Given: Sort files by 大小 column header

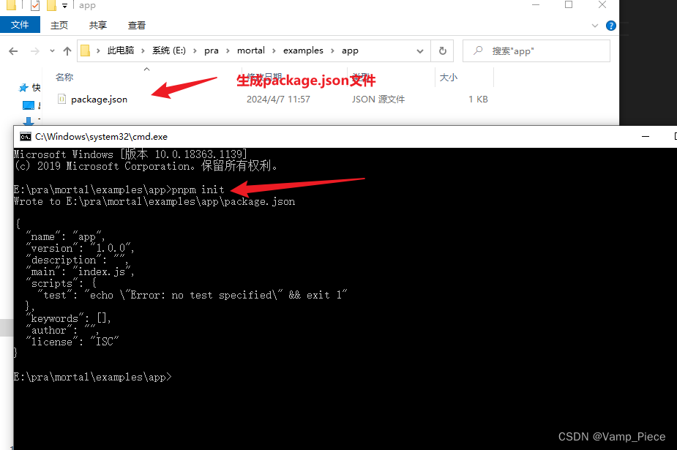Looking at the screenshot, I should [x=448, y=78].
